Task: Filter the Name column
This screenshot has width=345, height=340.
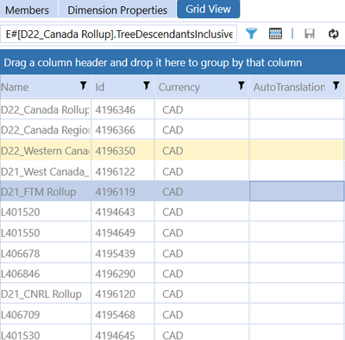Action: (x=84, y=85)
